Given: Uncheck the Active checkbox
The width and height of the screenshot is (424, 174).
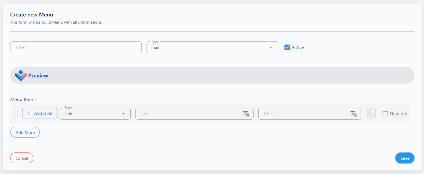Looking at the screenshot, I should click(x=287, y=47).
